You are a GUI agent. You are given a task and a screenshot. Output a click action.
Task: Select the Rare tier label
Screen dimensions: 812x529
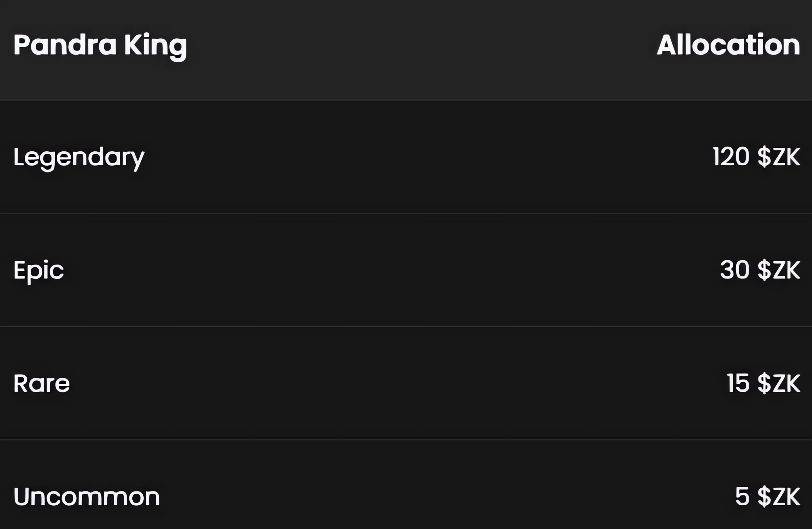(x=41, y=384)
